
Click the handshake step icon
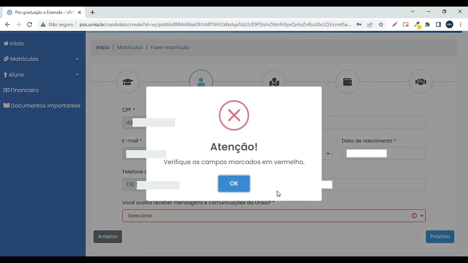point(420,82)
